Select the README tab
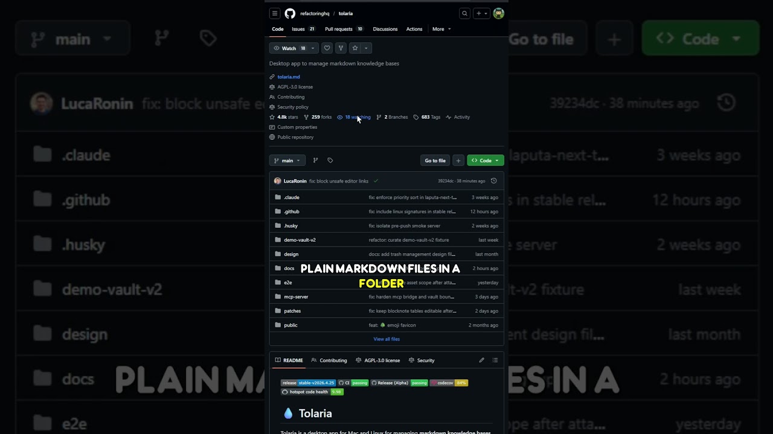 289,360
